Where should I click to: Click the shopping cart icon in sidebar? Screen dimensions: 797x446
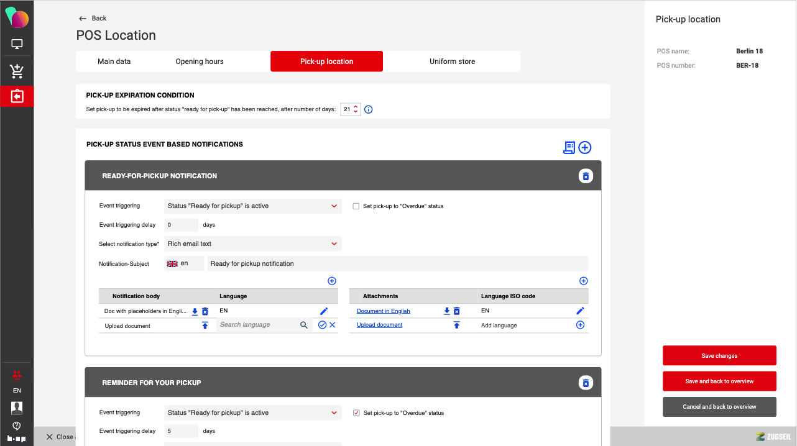[x=17, y=71]
